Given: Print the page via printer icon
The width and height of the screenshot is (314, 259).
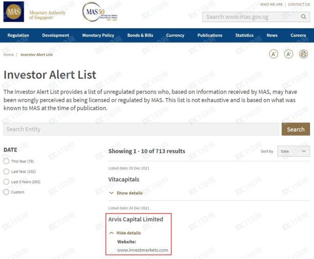Looking at the screenshot, I should point(303,54).
